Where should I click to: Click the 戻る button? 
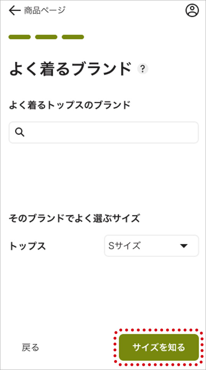coord(30,347)
